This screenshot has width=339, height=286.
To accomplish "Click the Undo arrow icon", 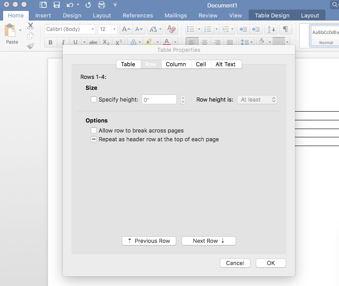I will click(x=70, y=5).
